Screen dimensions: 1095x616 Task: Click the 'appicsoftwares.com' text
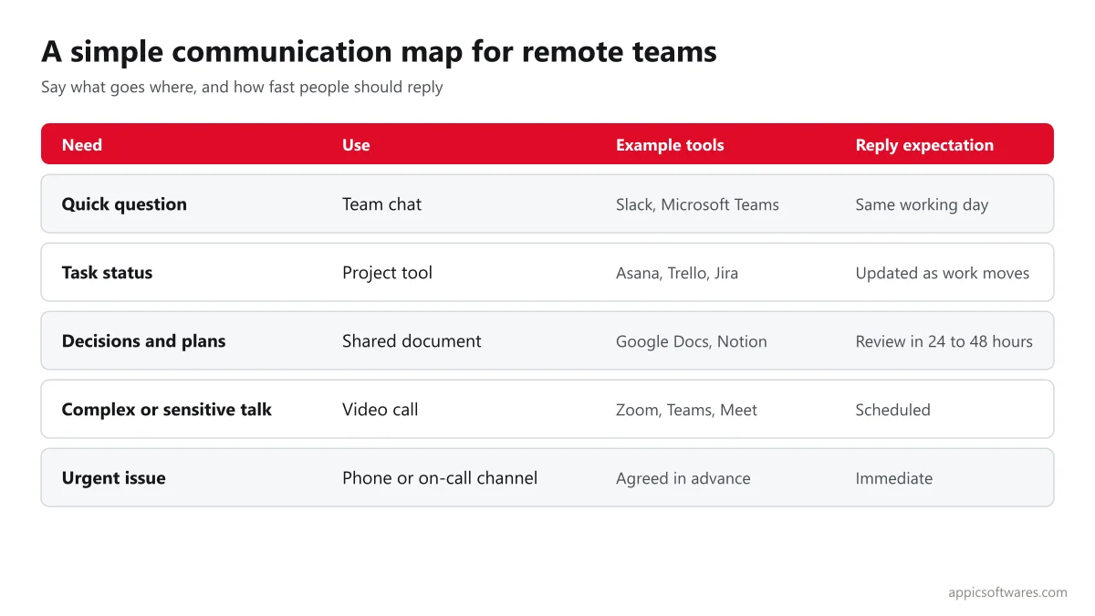pos(1007,592)
